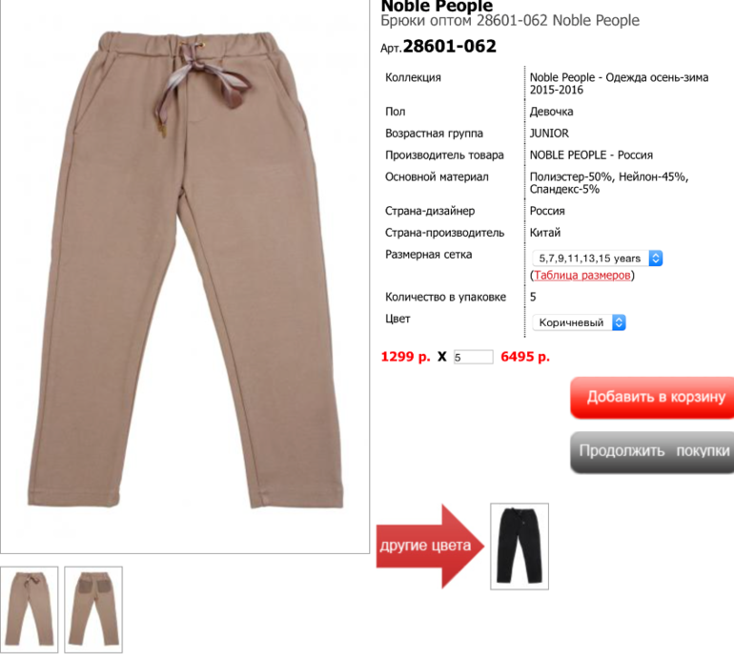Click the 'Брюки оптом 28601-062 Noble People' heading
Viewport: 734px width, 661px height.
click(x=510, y=21)
